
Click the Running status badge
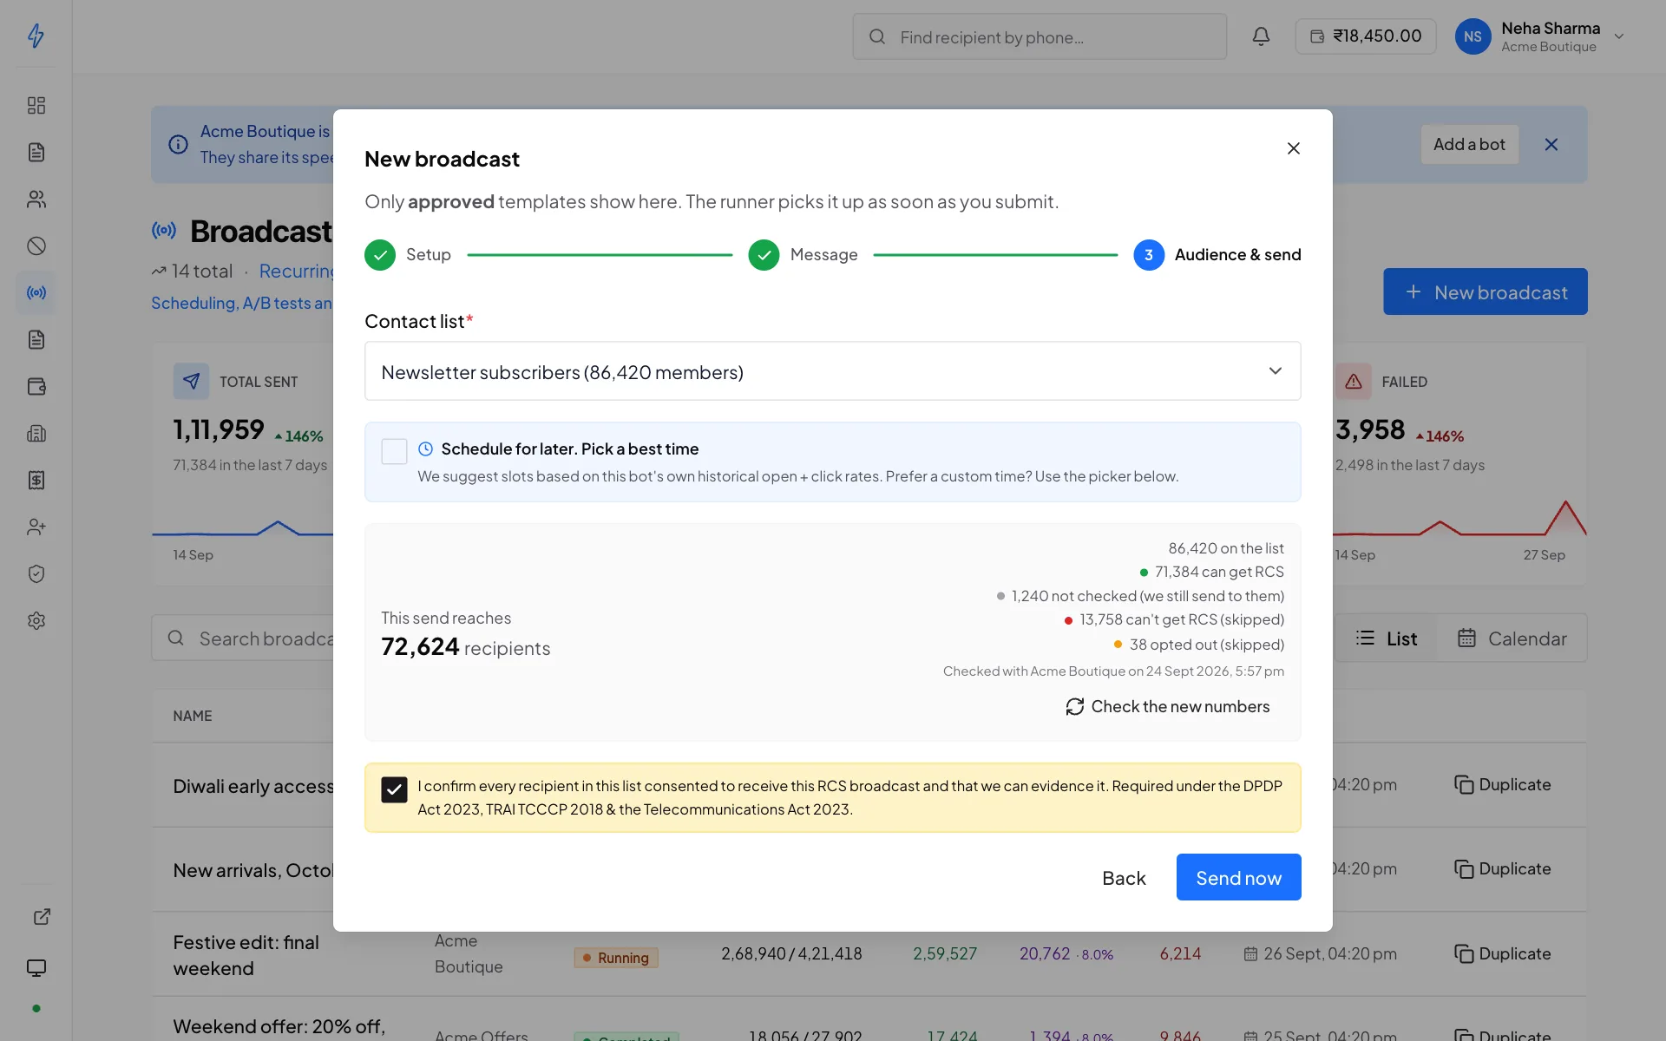(x=616, y=958)
